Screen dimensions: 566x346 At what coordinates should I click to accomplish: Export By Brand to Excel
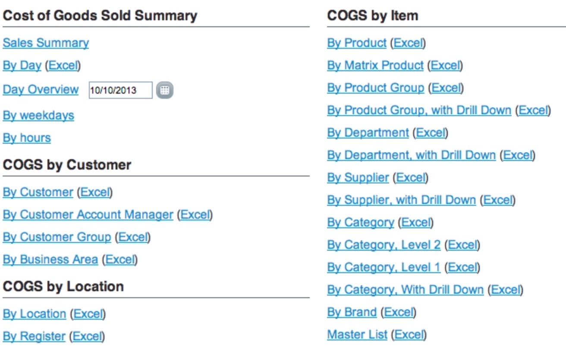[x=399, y=312]
